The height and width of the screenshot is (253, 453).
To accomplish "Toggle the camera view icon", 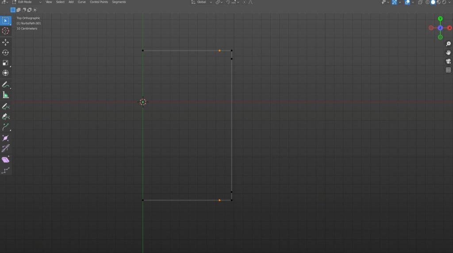I will click(448, 61).
